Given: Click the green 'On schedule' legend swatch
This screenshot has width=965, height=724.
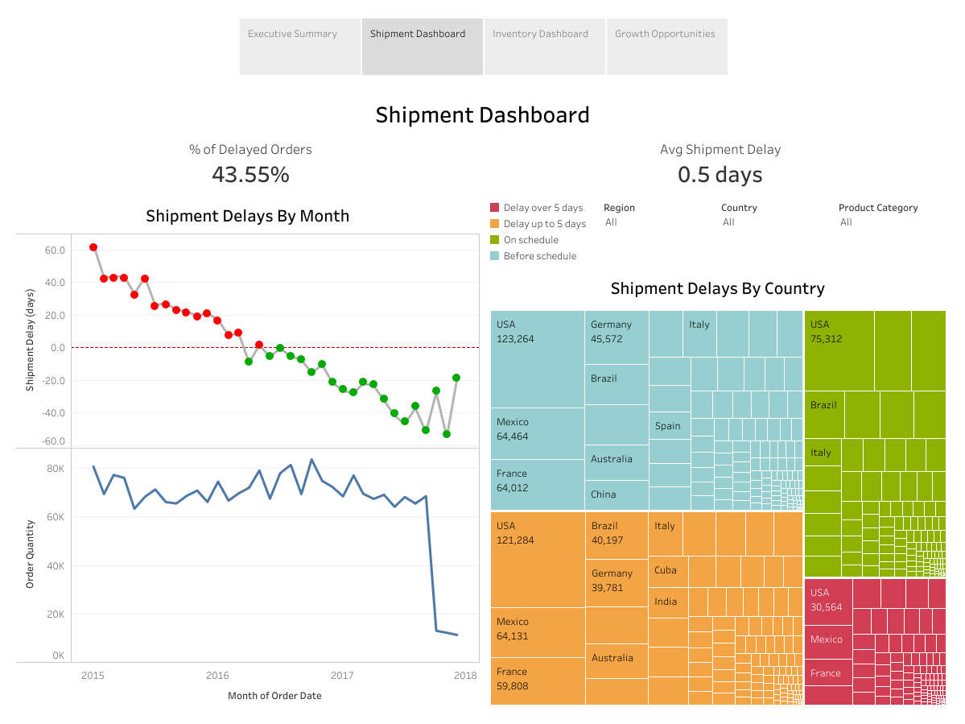Looking at the screenshot, I should click(x=495, y=239).
